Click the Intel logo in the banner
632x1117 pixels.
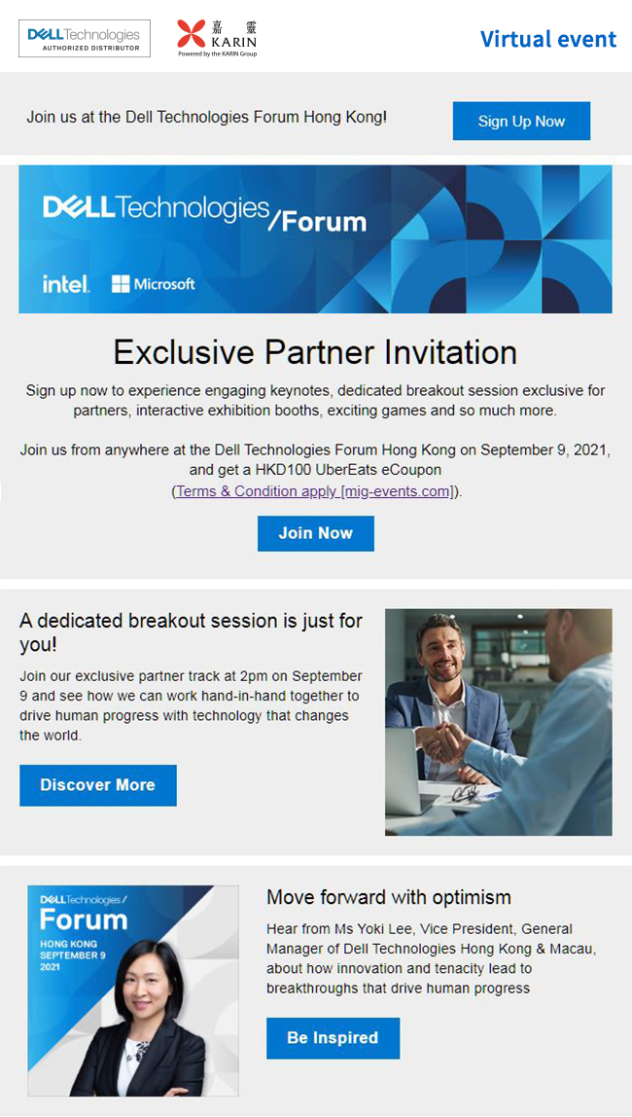tap(66, 284)
